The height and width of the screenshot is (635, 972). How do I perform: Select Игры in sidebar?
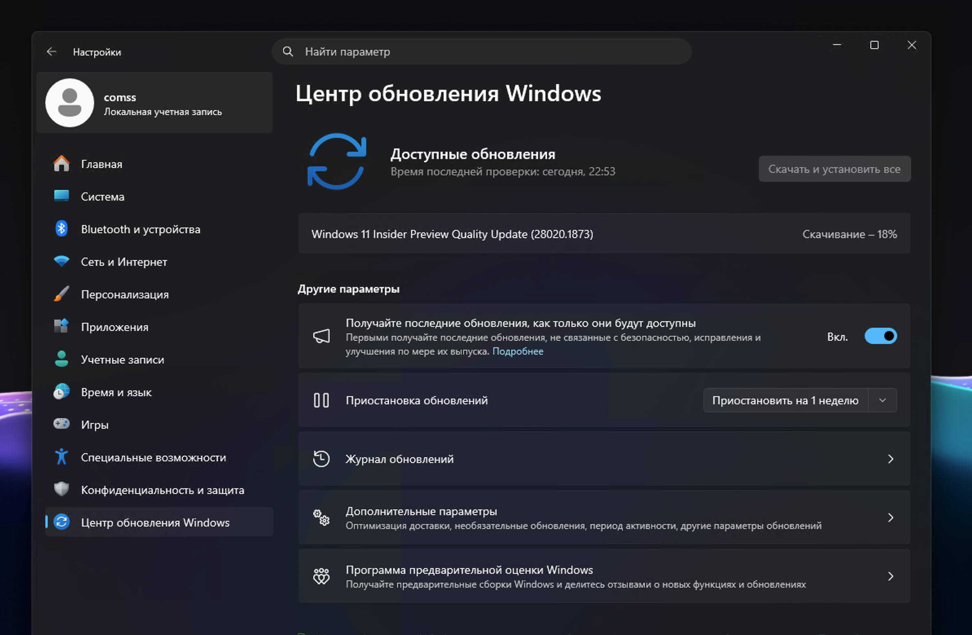(159, 425)
